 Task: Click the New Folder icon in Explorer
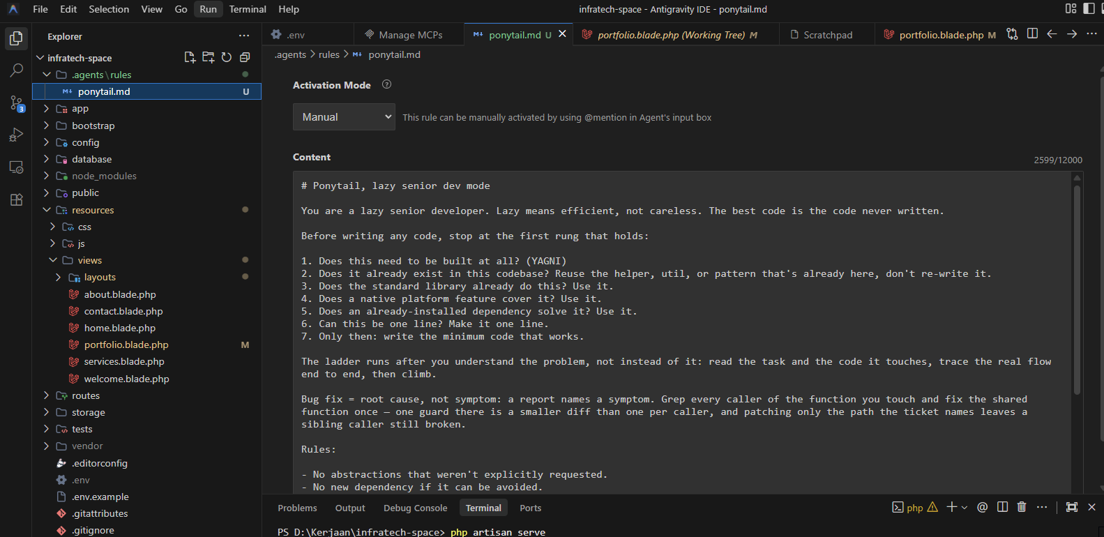[208, 57]
